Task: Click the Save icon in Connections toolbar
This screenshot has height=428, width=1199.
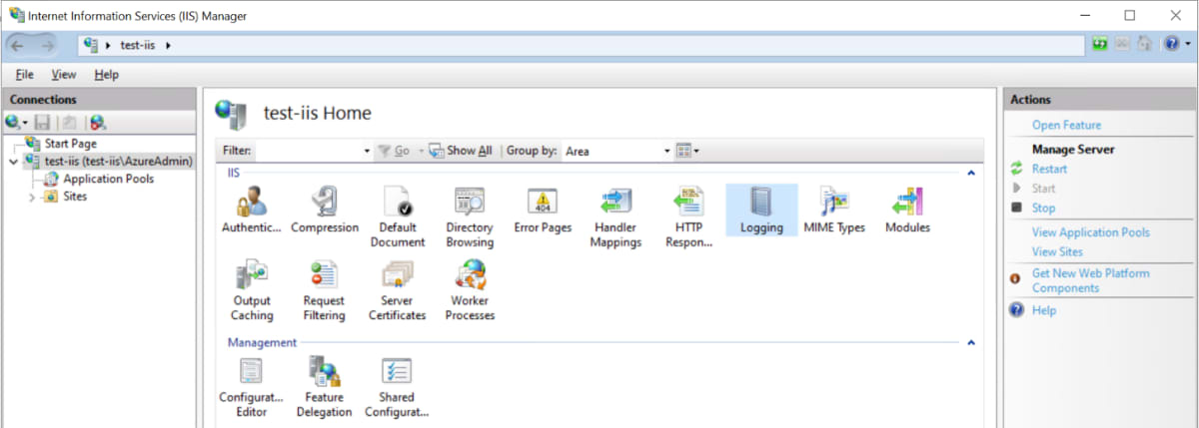Action: tap(42, 123)
